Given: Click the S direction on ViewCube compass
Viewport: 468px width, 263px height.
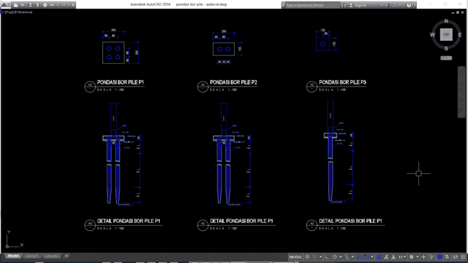Looking at the screenshot, I should [x=446, y=48].
